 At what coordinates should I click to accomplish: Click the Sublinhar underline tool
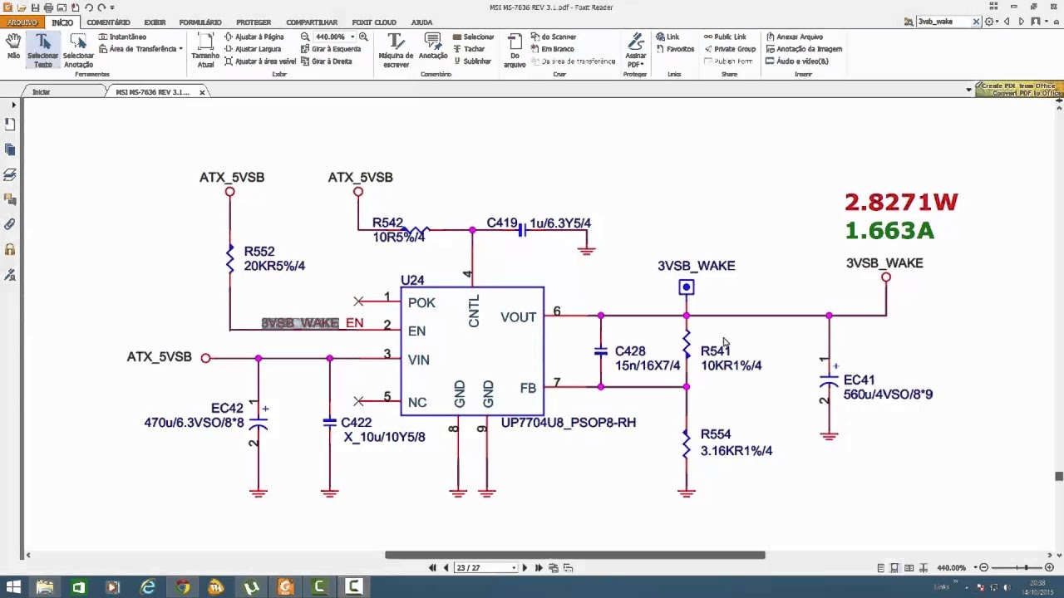click(x=473, y=61)
